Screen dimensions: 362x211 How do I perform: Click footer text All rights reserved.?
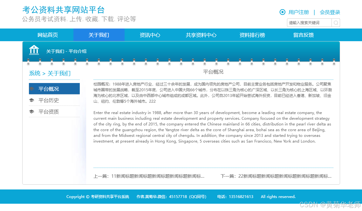(278, 197)
